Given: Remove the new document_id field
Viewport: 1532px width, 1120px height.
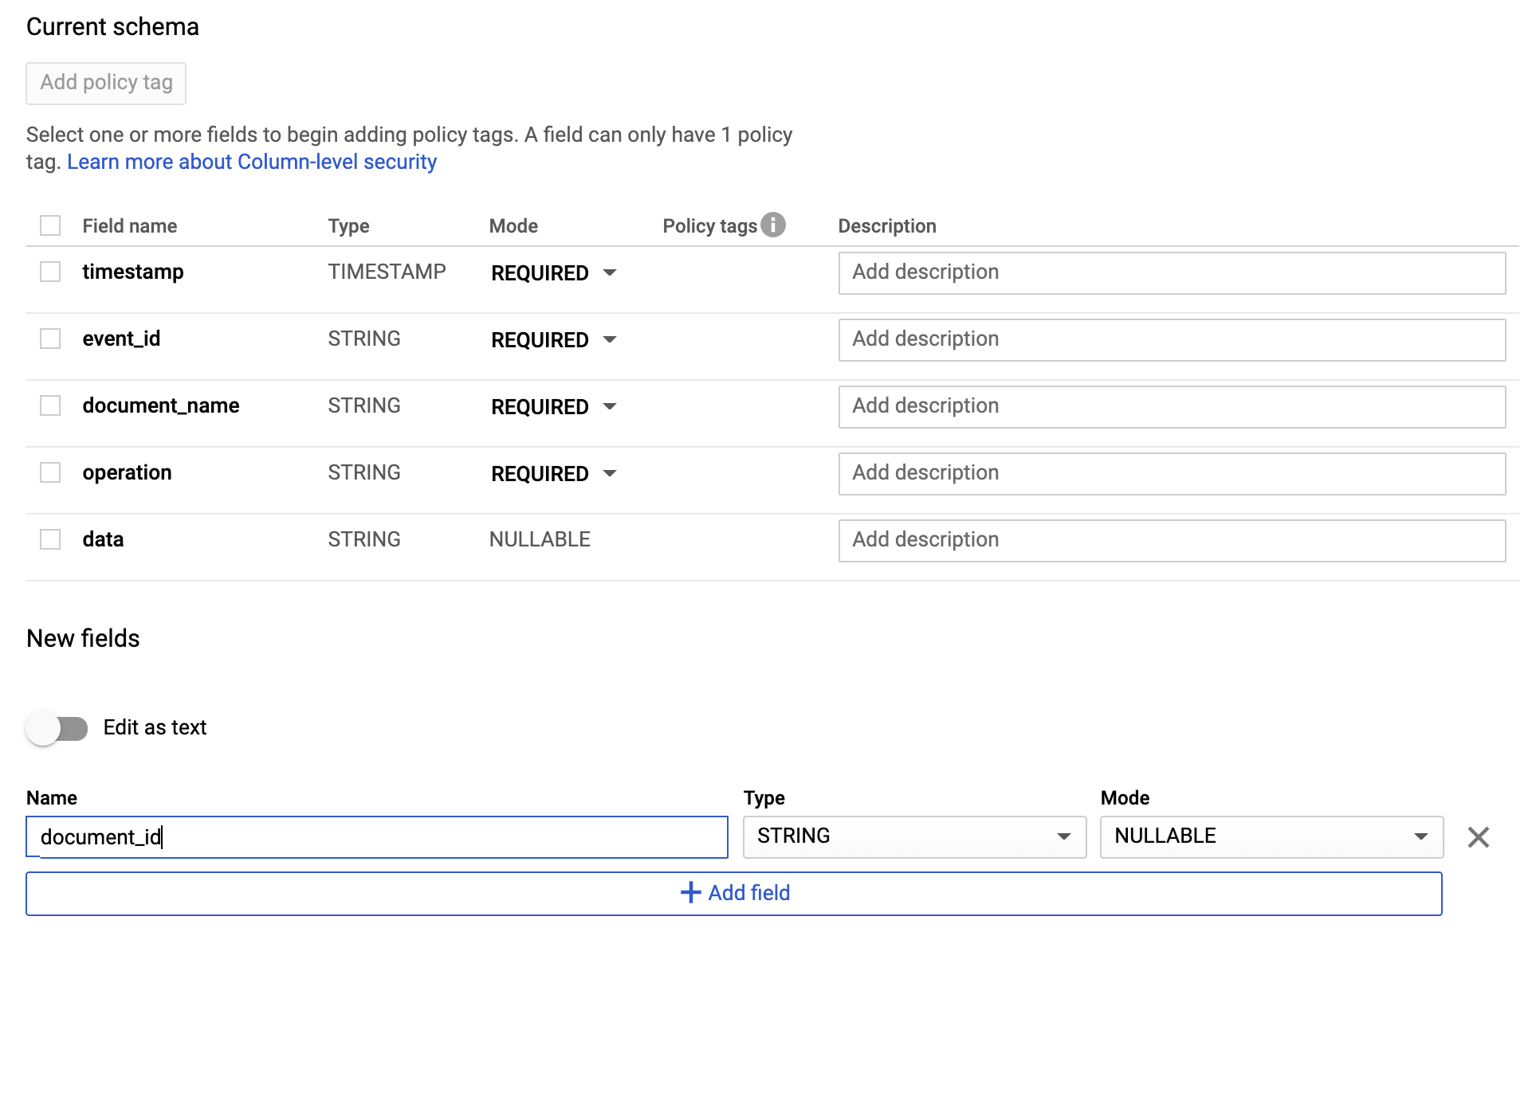Looking at the screenshot, I should 1479,837.
